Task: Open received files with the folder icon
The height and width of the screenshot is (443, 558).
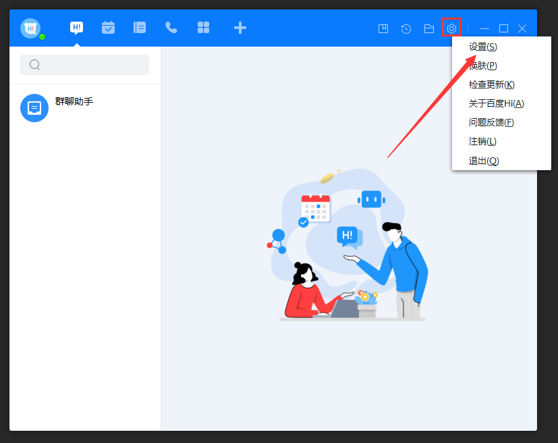Action: point(428,28)
